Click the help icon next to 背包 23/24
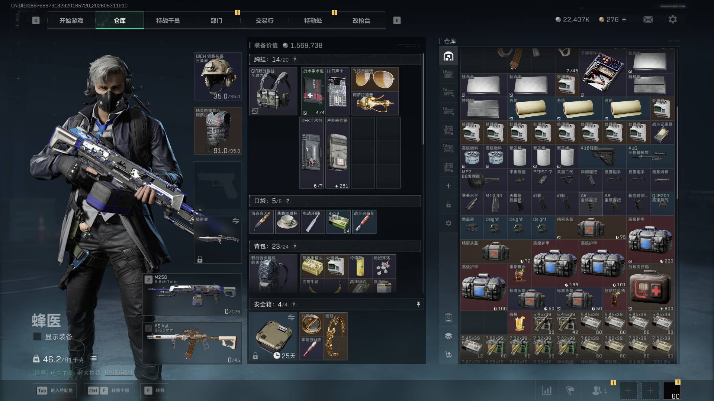Screen dimensions: 714x401 tap(295, 247)
